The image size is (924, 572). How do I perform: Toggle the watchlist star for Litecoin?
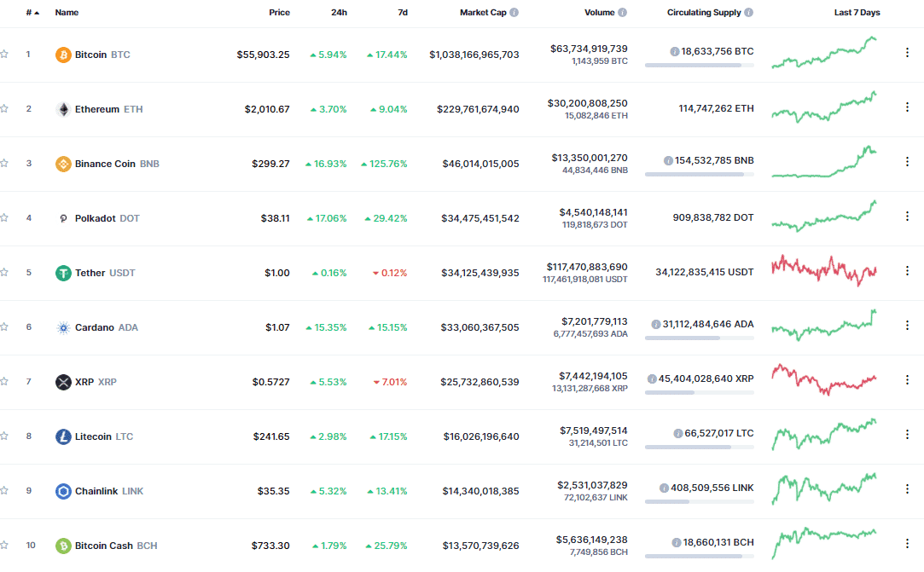4,436
